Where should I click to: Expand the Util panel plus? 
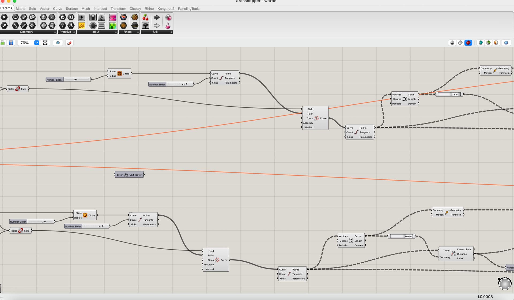tap(171, 32)
